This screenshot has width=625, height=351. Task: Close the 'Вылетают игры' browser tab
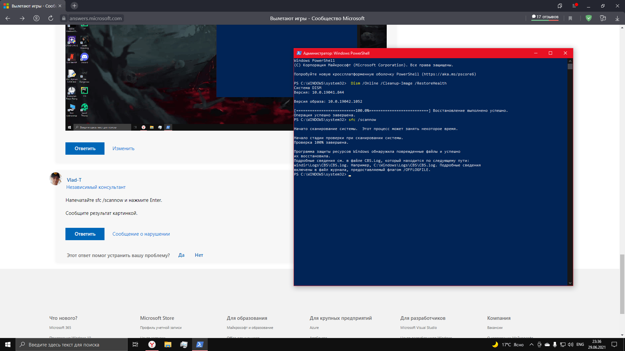(x=60, y=6)
